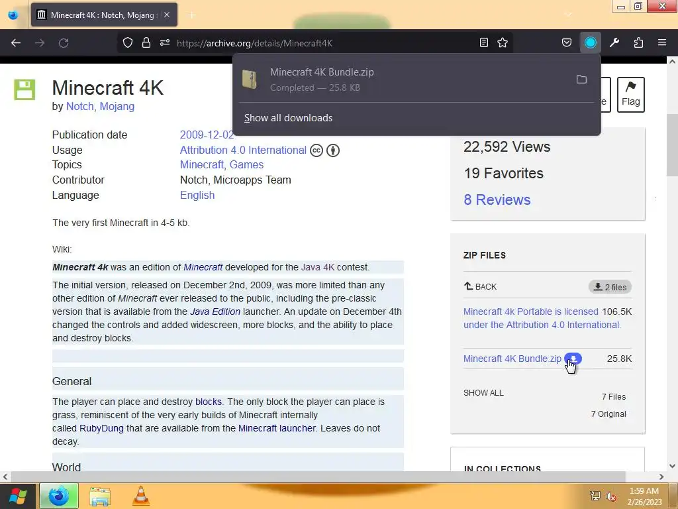Image resolution: width=678 pixels, height=509 pixels.
Task: Click the muted volume tray icon
Action: pos(611,496)
